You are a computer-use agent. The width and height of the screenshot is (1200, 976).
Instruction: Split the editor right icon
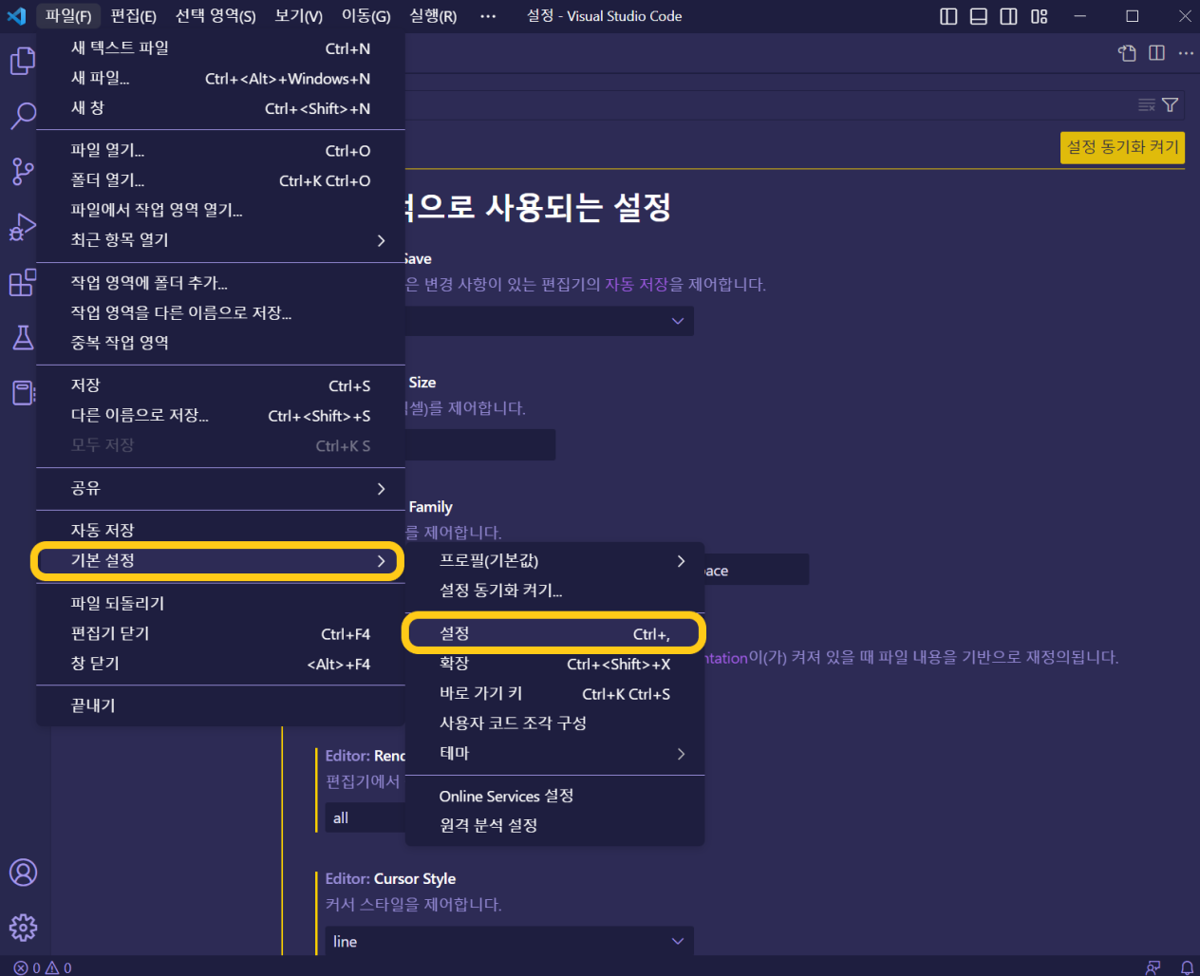1156,53
